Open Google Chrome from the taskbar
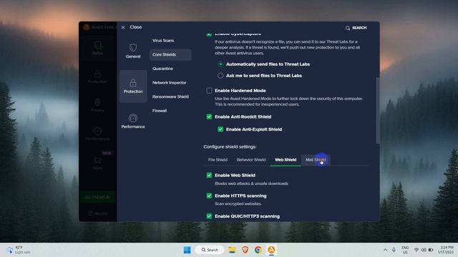458x257 pixels. (x=258, y=250)
